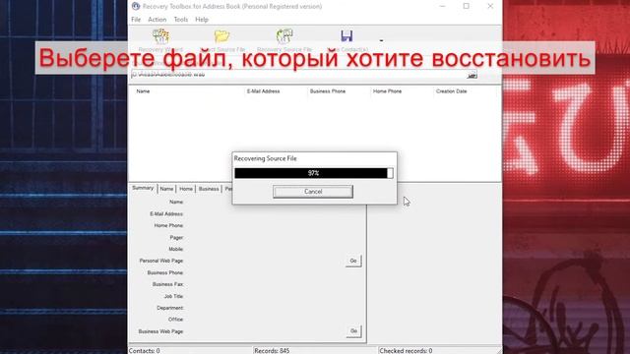Click Go next to Personal Web Page
The width and height of the screenshot is (630, 354).
tap(353, 261)
